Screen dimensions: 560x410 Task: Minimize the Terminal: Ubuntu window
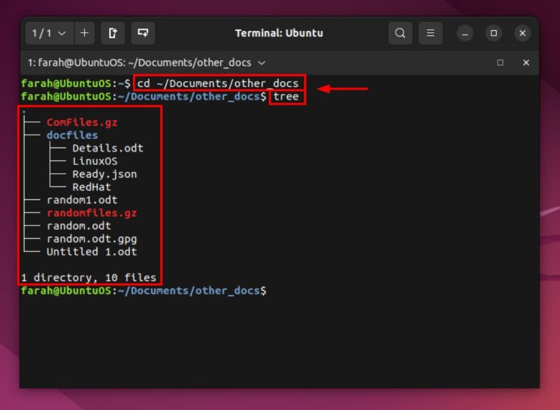click(465, 33)
